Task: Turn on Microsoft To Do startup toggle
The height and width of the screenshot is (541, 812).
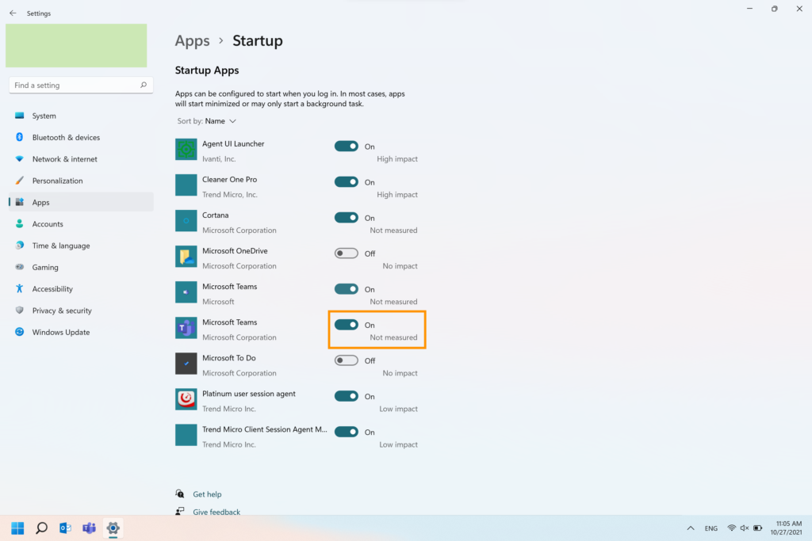Action: (x=347, y=360)
